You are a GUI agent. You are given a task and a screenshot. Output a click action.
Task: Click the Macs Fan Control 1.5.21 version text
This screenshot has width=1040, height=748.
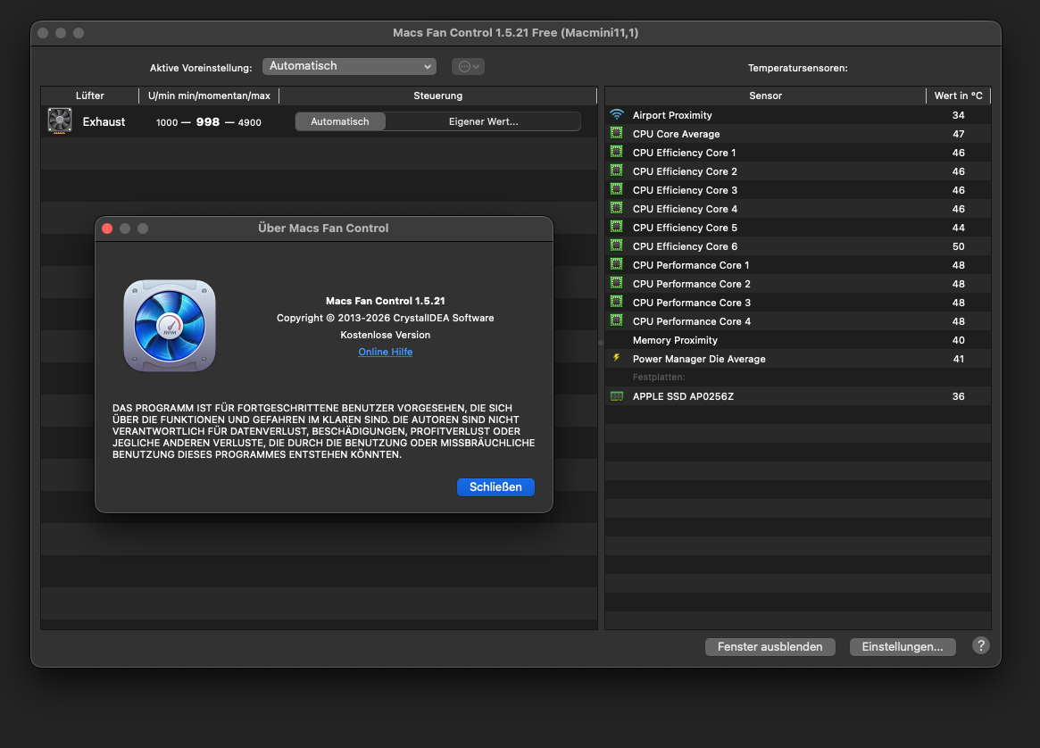(x=386, y=301)
